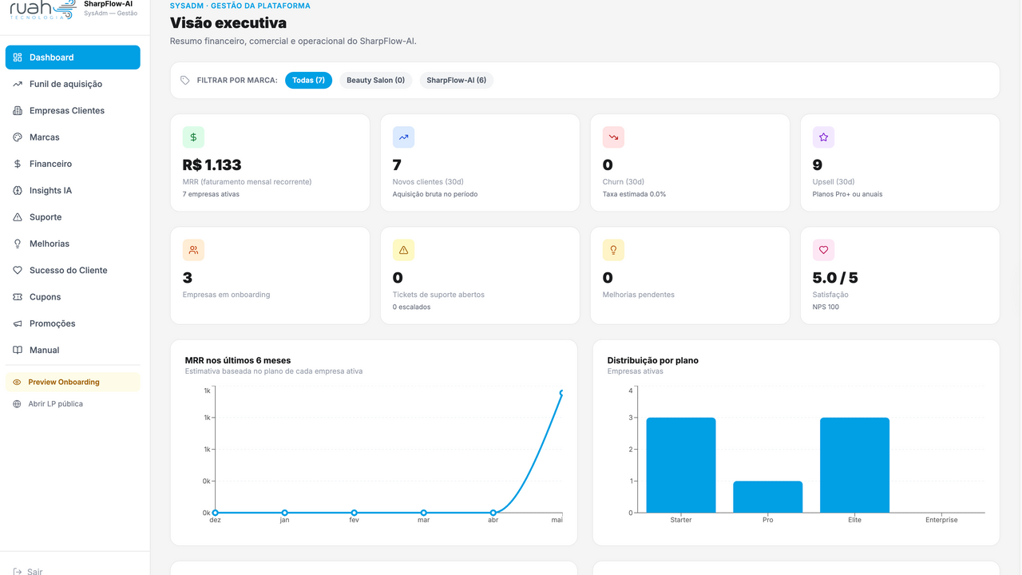Click the abr data point on MRR chart
Image resolution: width=1022 pixels, height=575 pixels.
pos(493,513)
